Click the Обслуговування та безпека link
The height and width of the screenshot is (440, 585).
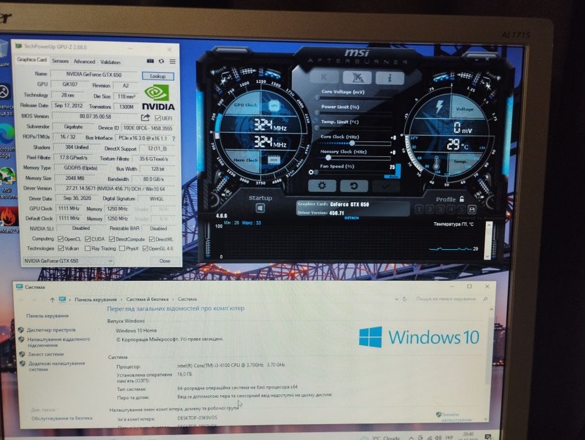(x=62, y=419)
